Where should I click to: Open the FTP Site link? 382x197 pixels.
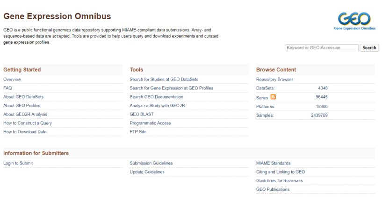tap(138, 132)
